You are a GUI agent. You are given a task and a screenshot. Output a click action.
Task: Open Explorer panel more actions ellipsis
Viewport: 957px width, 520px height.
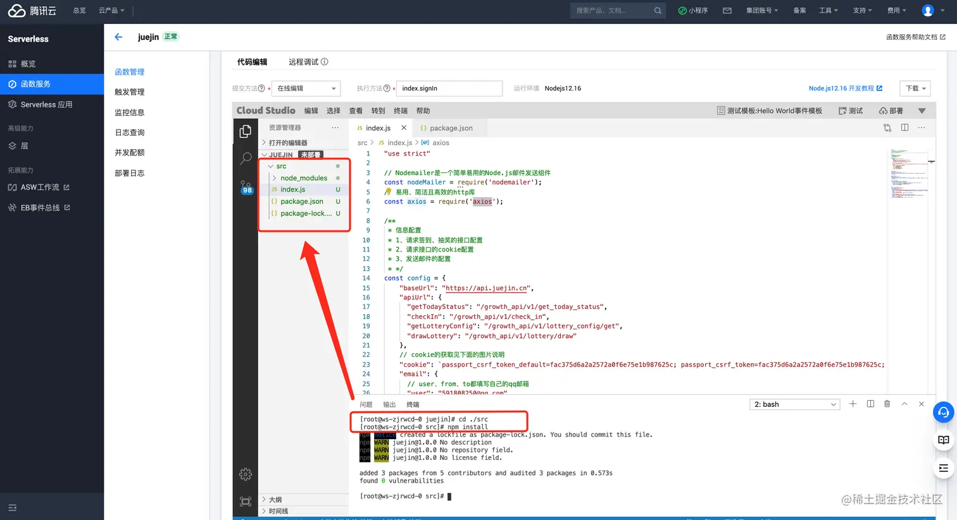click(335, 128)
